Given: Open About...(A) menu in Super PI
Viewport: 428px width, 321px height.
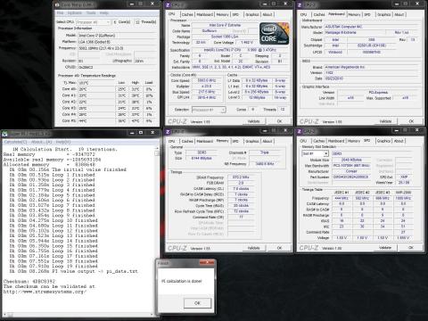Looking at the screenshot, I should (42, 142).
